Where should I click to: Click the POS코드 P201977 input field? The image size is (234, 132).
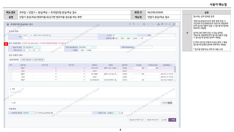(29, 113)
